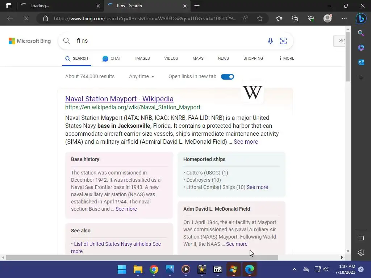Click the sidebar search icon
This screenshot has width=371, height=278.
tap(361, 33)
